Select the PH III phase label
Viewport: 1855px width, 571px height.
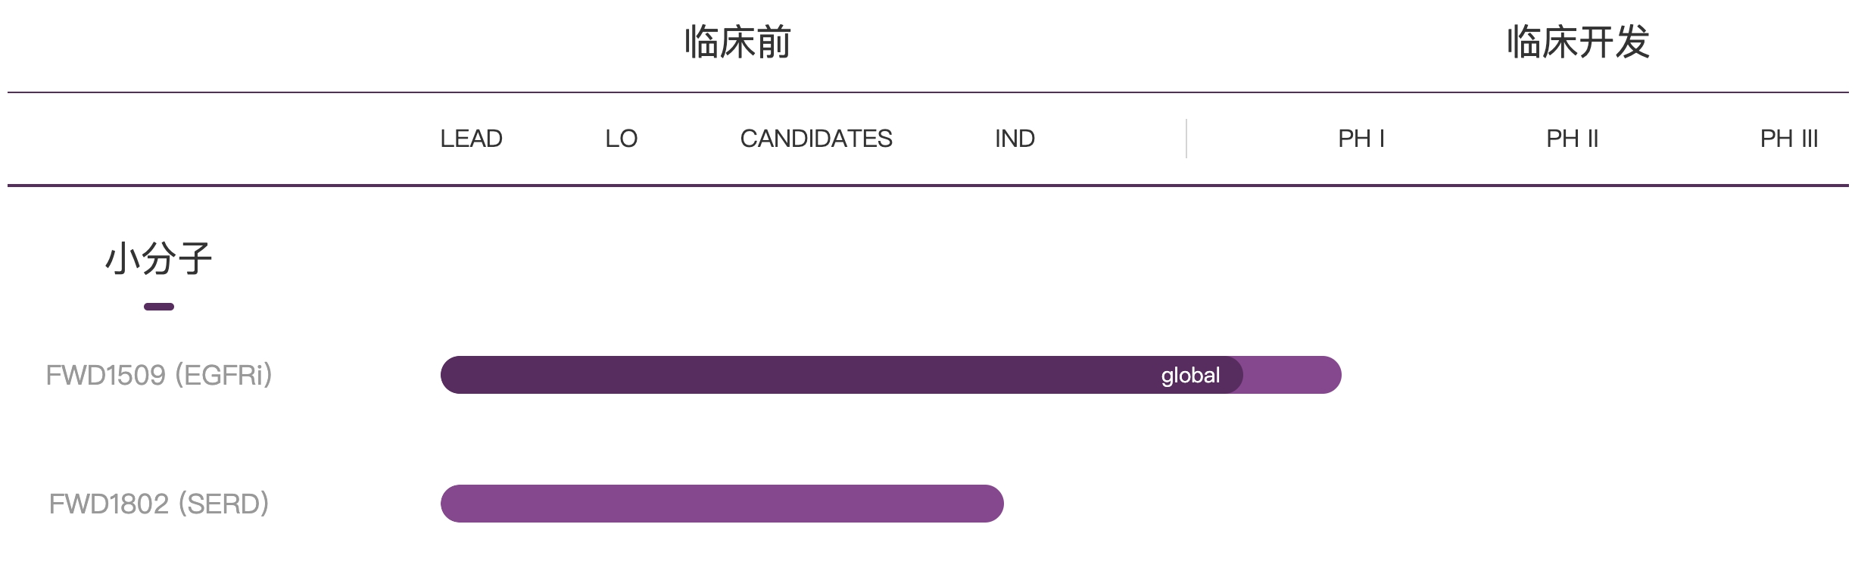1788,139
